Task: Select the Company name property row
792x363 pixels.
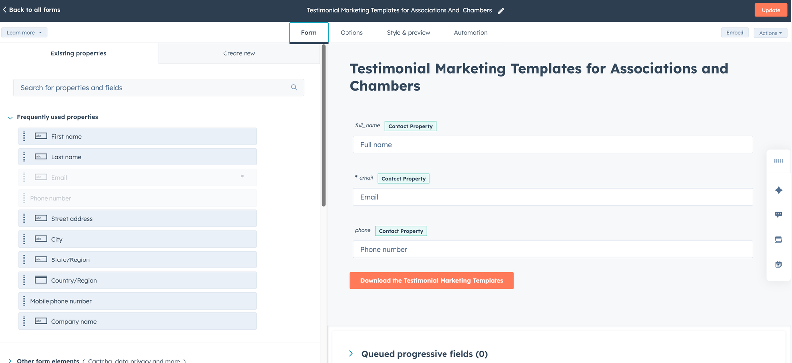Action: pyautogui.click(x=138, y=321)
